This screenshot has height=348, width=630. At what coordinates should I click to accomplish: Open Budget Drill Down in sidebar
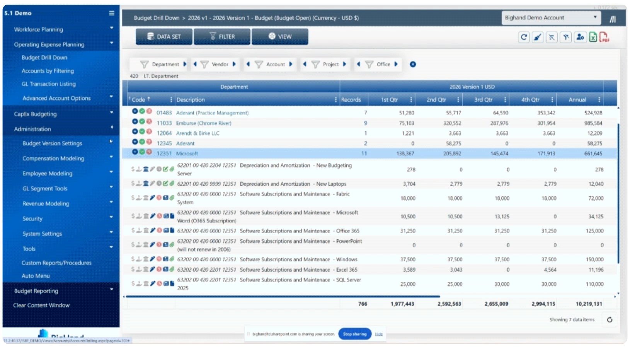pyautogui.click(x=44, y=58)
